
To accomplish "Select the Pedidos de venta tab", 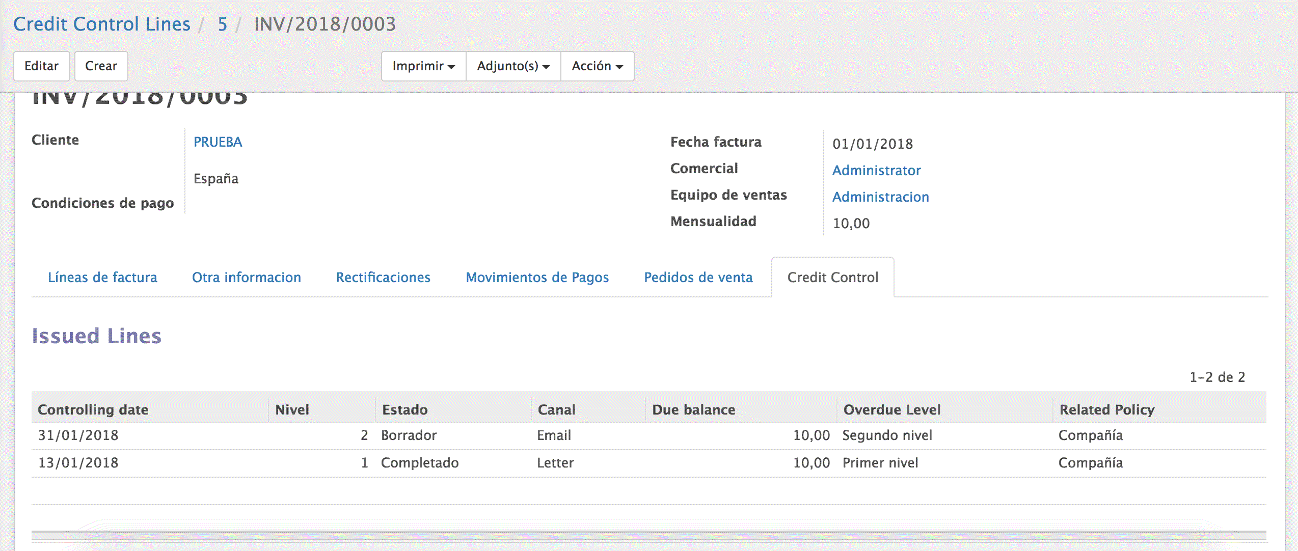I will pos(698,278).
